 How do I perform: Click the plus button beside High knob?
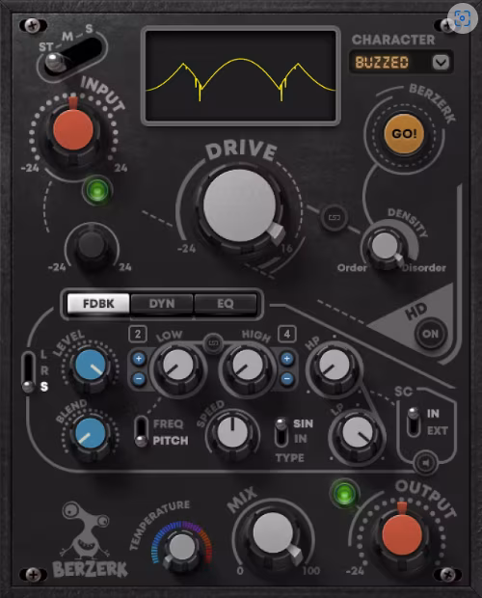287,359
